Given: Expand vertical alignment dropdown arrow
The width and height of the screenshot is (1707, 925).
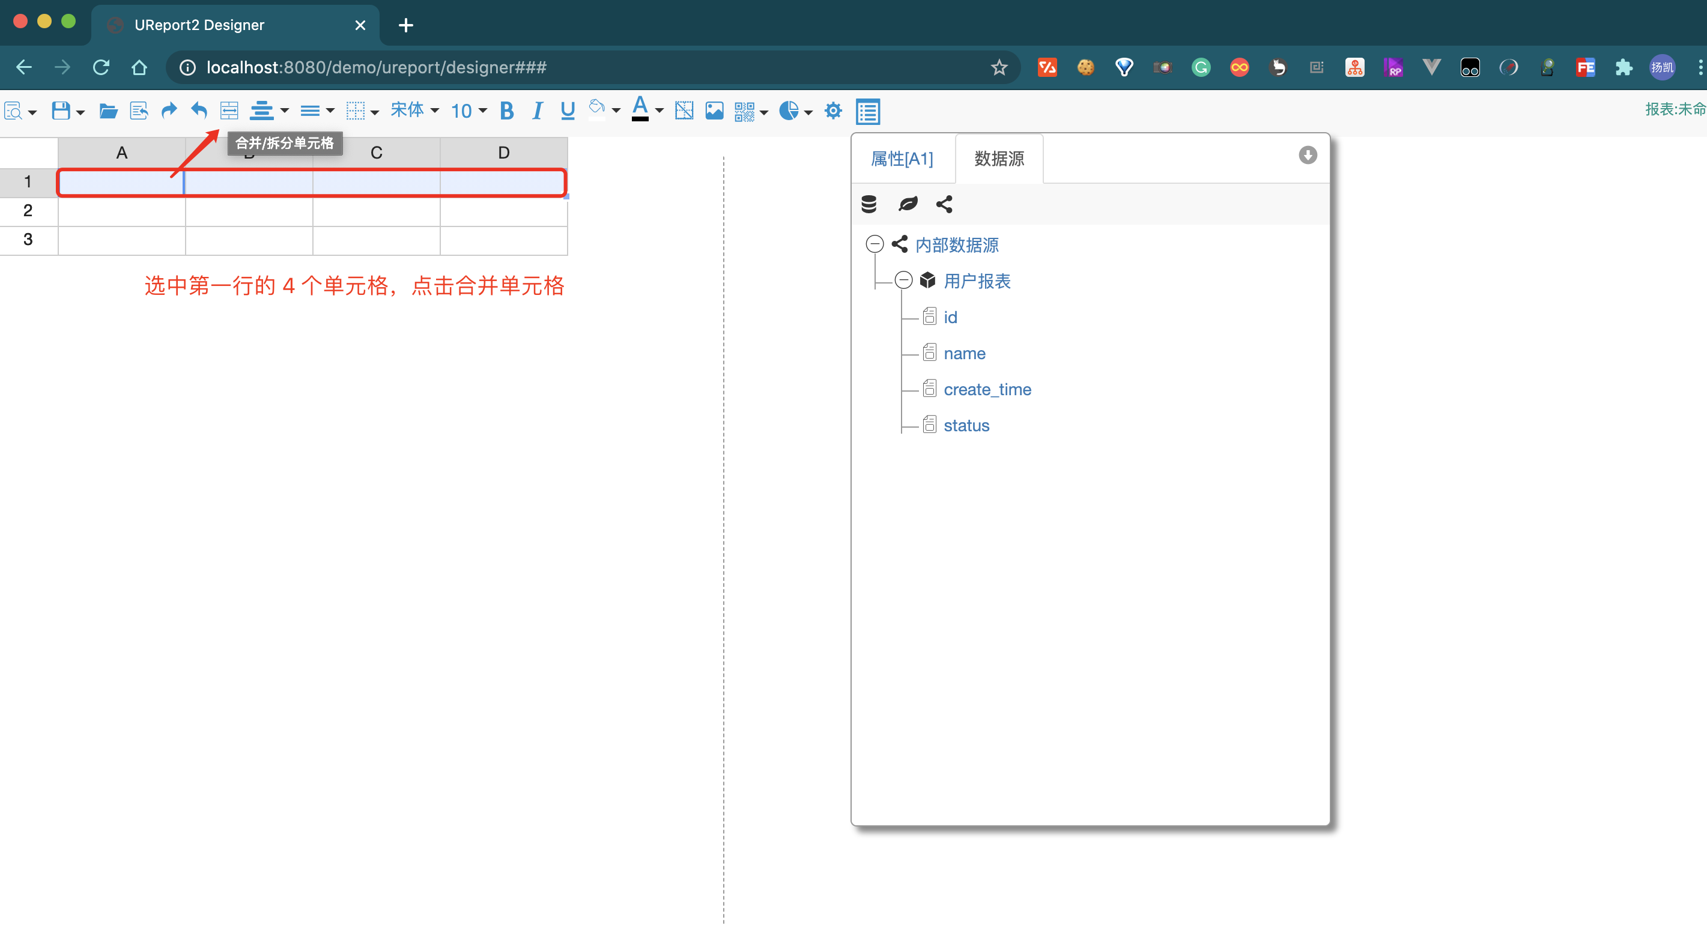Looking at the screenshot, I should point(330,111).
